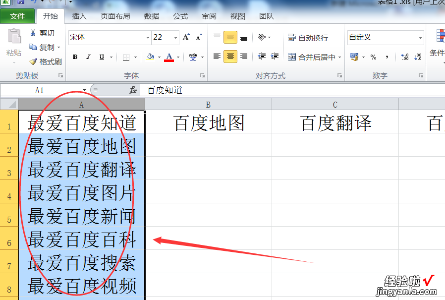Click the Paste icon
Viewport: 445px width, 300px height.
click(14, 36)
